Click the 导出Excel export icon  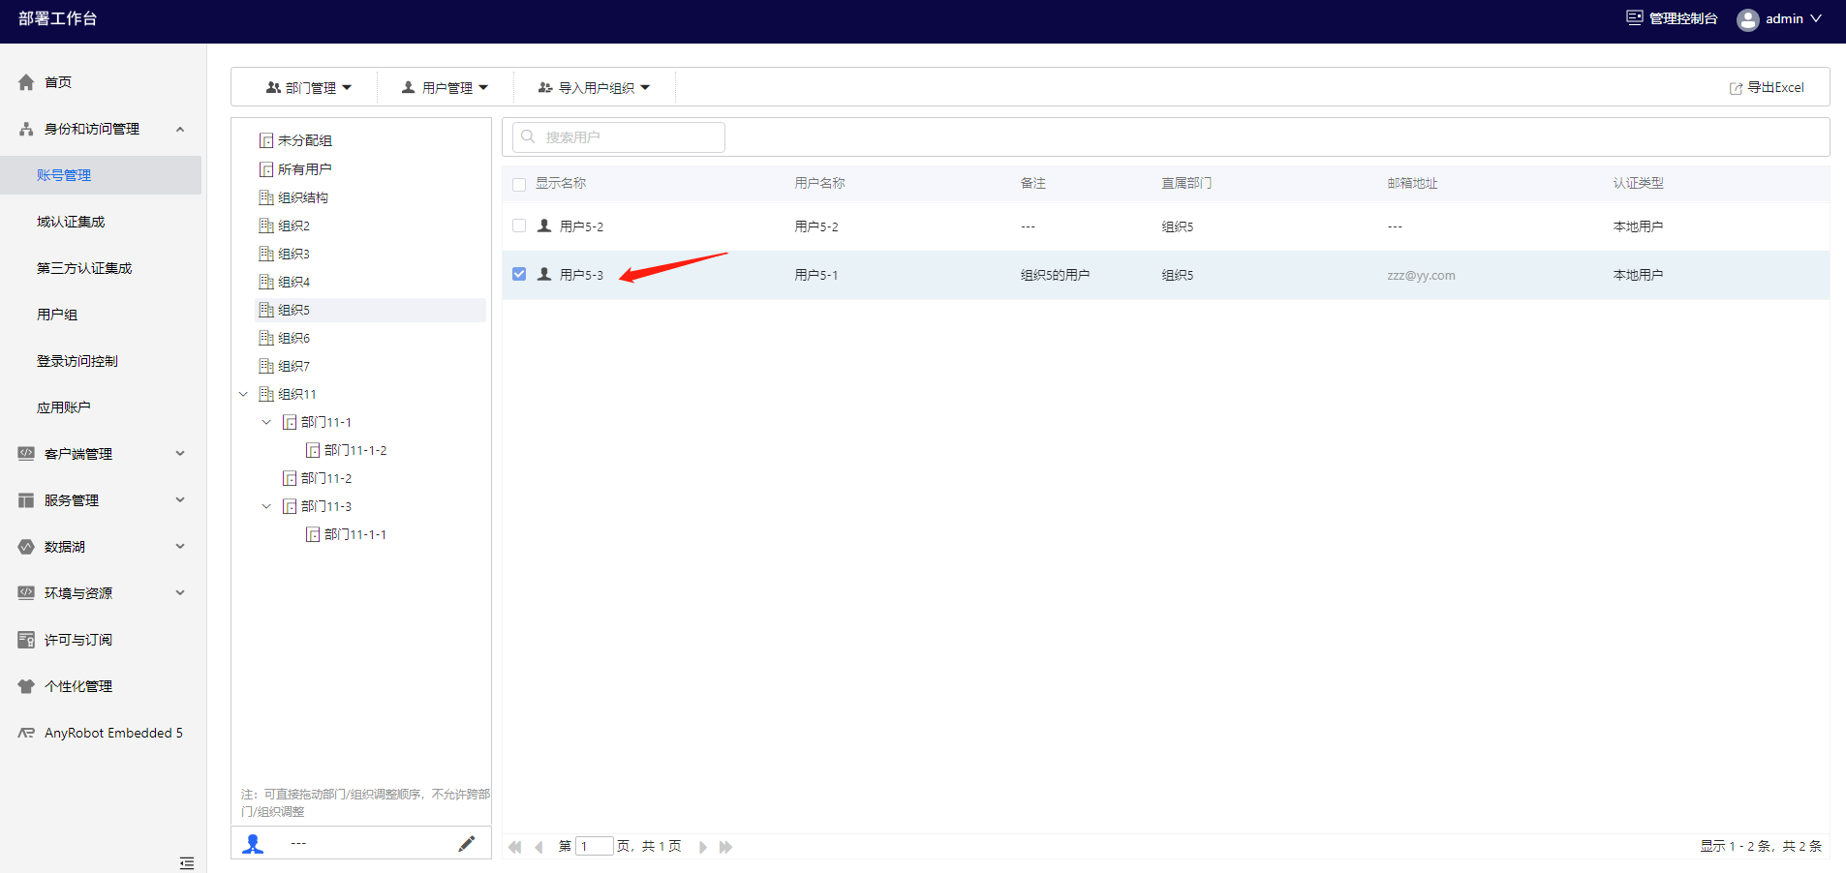click(1736, 88)
